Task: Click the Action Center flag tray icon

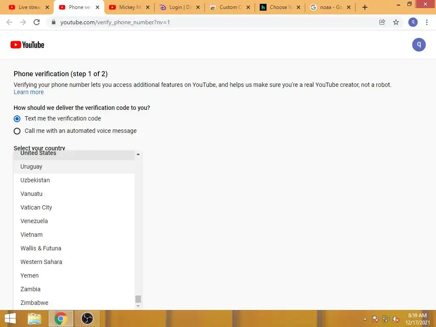Action: coord(375,319)
